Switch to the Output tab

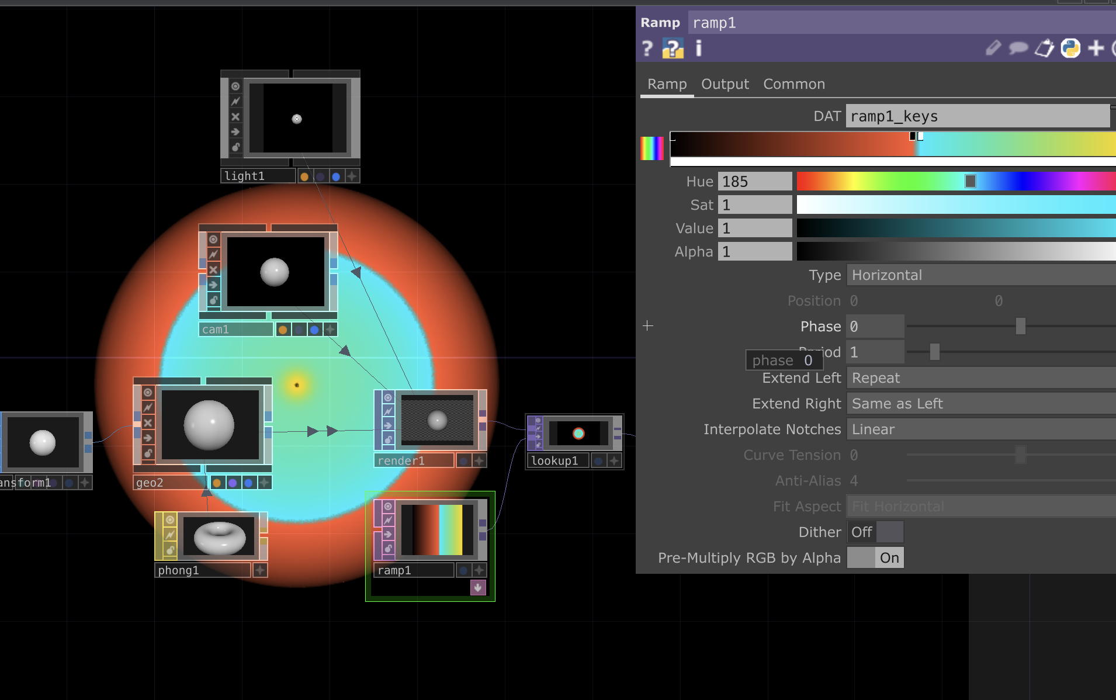pos(725,84)
